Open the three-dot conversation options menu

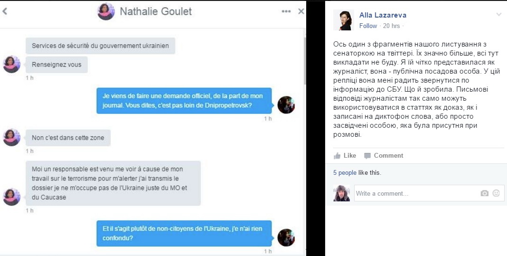click(286, 11)
